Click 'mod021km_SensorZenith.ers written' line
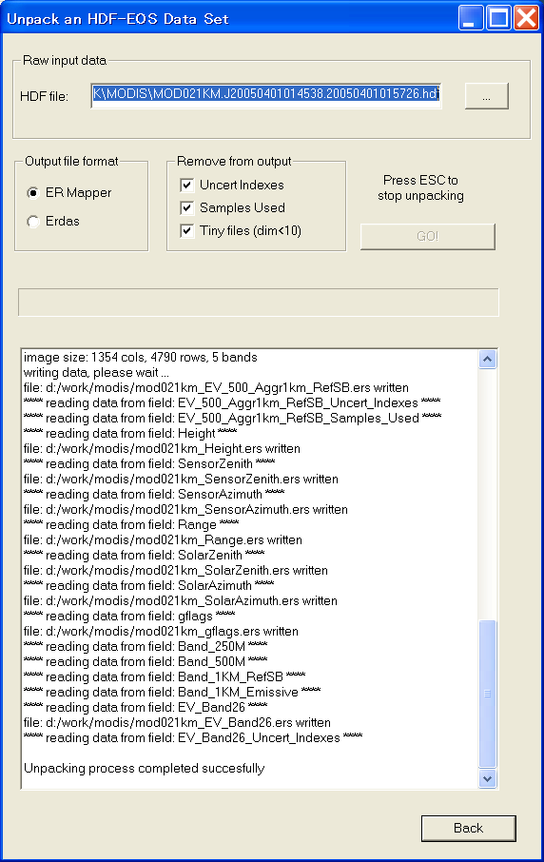 tap(181, 479)
